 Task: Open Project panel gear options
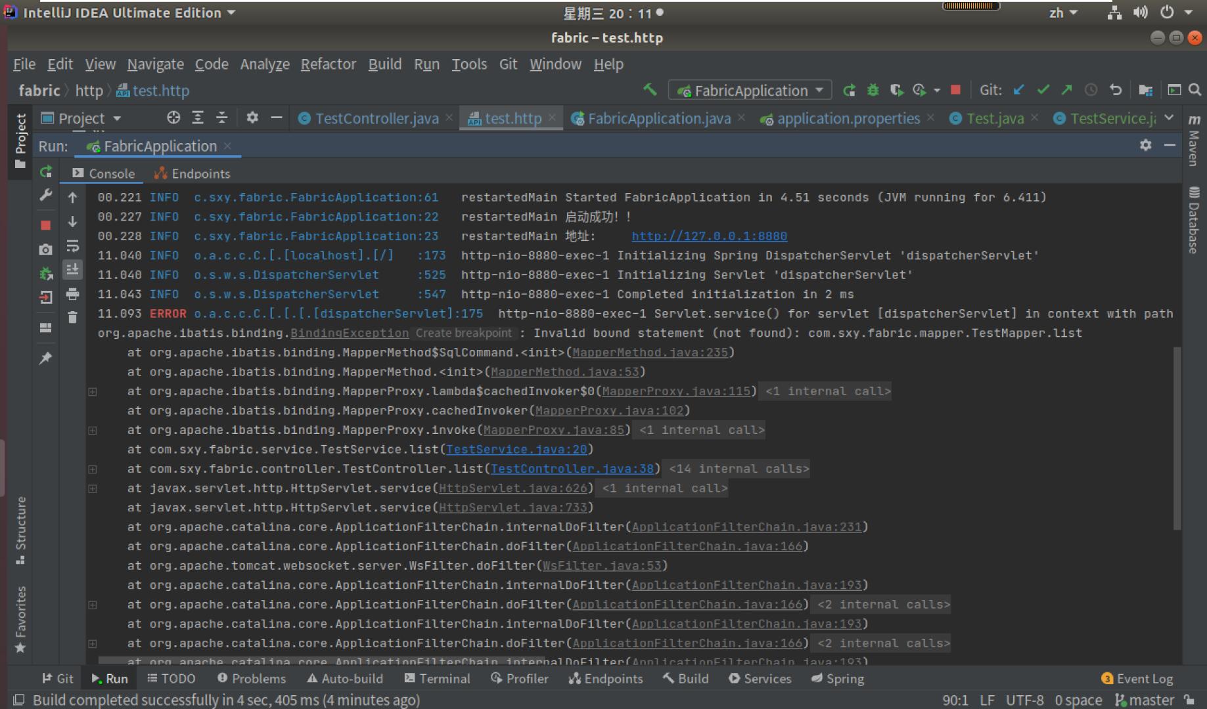252,118
